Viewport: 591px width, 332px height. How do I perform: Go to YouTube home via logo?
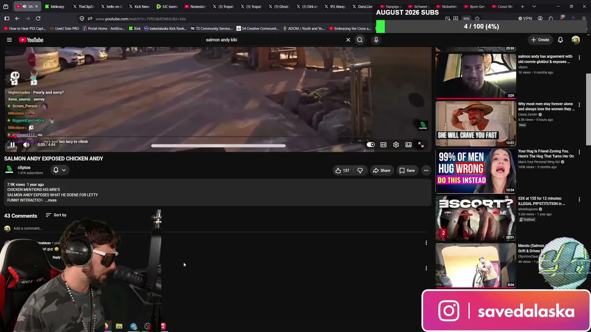[x=31, y=40]
